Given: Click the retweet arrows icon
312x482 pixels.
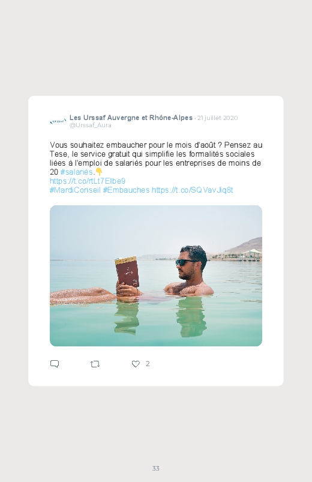Looking at the screenshot, I should coord(95,364).
